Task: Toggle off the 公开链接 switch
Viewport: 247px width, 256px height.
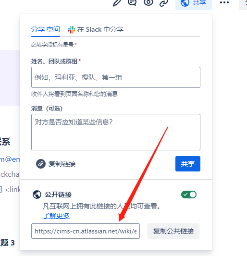Action: click(x=189, y=195)
